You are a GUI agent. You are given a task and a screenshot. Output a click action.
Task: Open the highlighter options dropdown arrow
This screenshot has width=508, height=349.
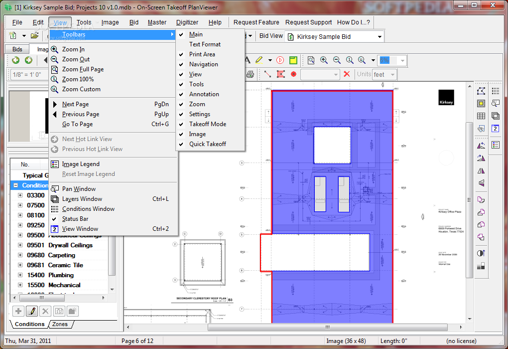pos(269,60)
